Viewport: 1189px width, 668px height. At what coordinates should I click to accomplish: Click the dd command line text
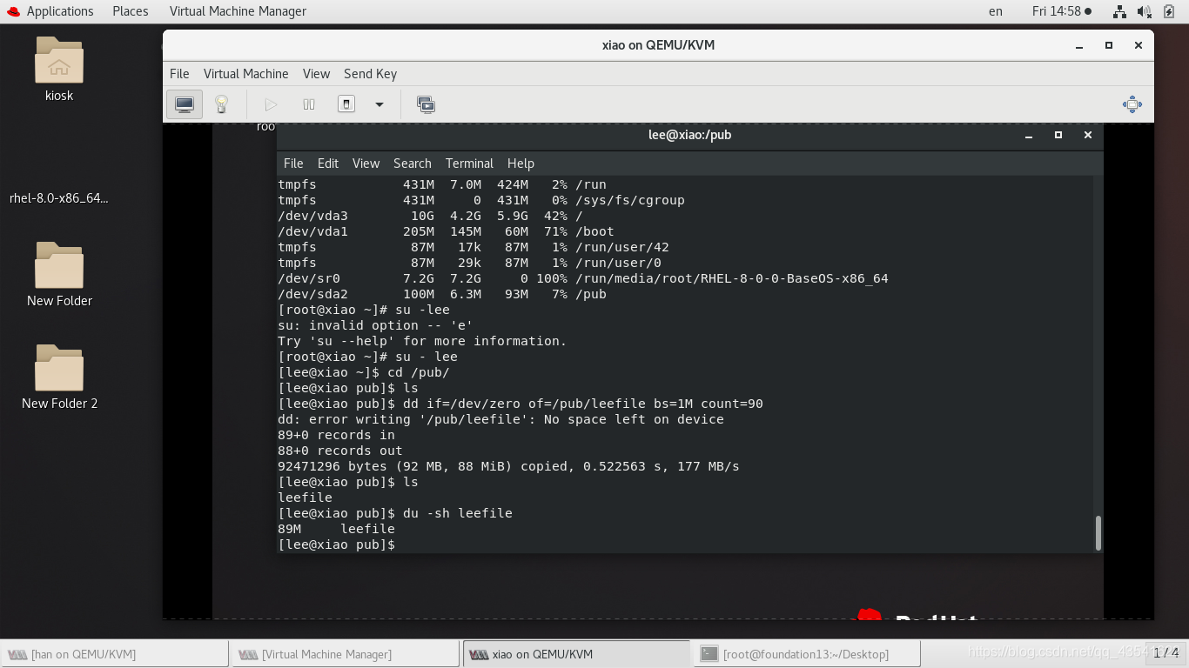[x=521, y=404]
